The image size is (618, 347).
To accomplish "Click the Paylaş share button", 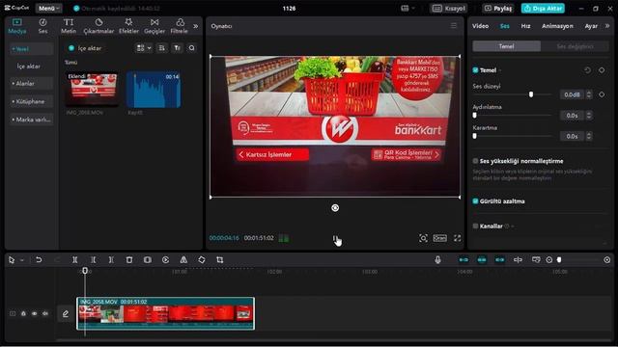I will (498, 9).
